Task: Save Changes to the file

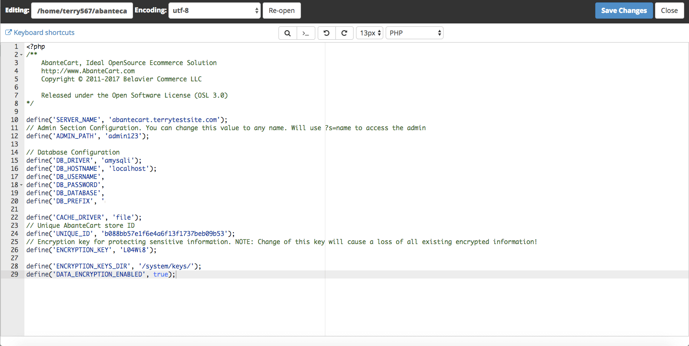Action: coord(624,11)
